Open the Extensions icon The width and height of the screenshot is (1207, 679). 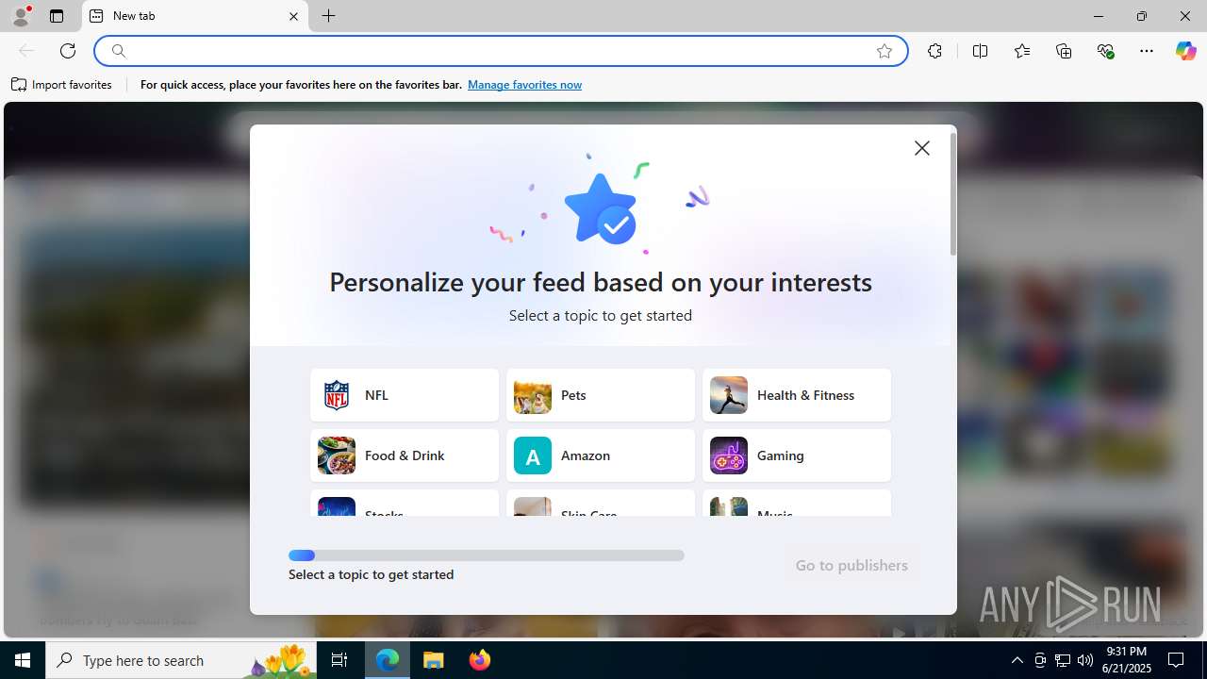[934, 51]
